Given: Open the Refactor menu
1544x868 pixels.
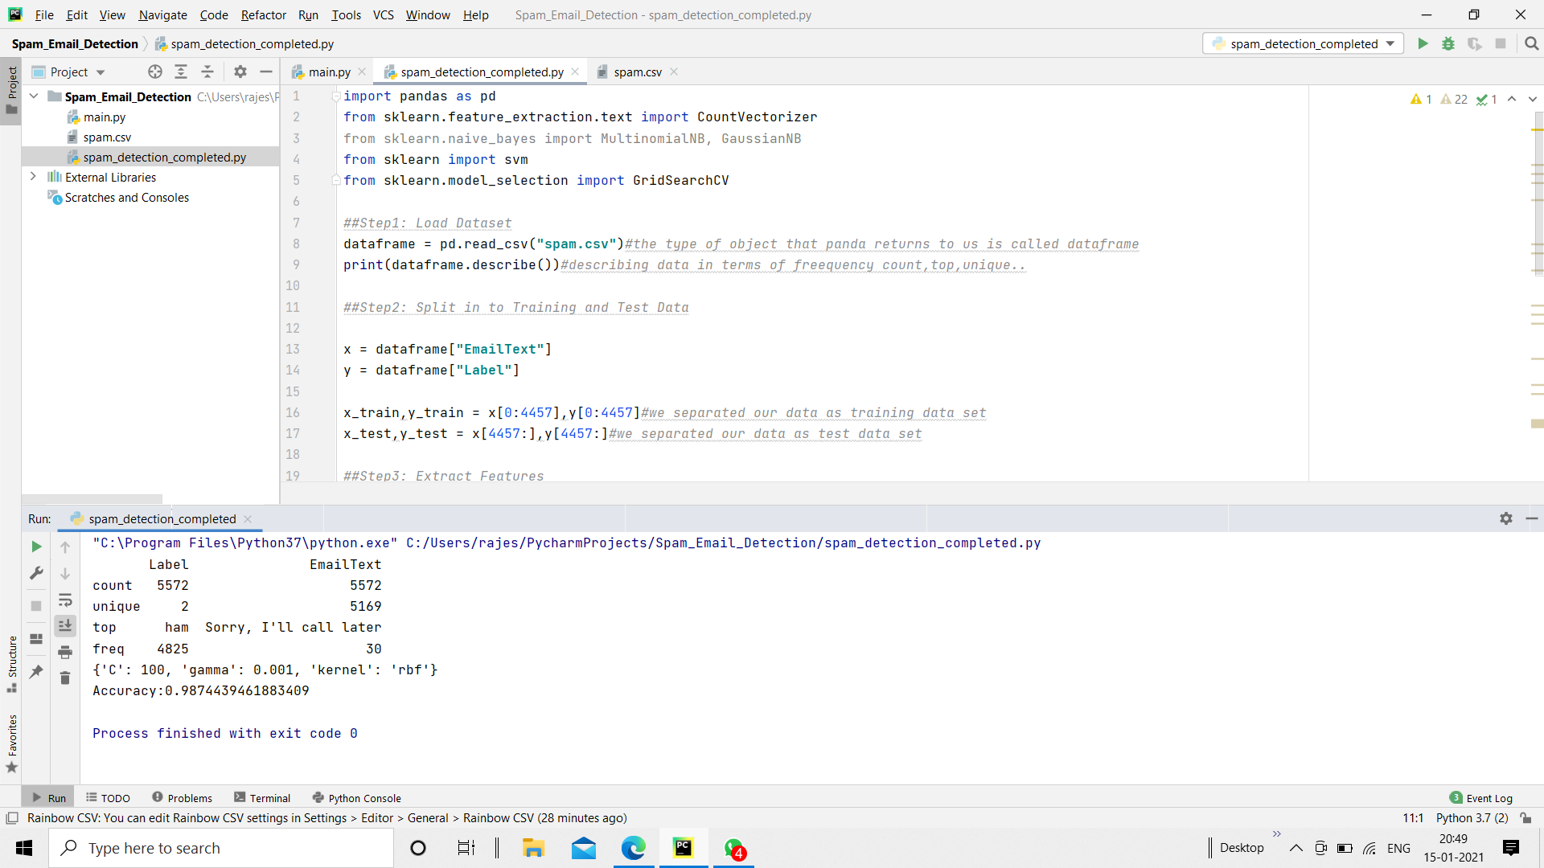Looking at the screenshot, I should (x=263, y=14).
